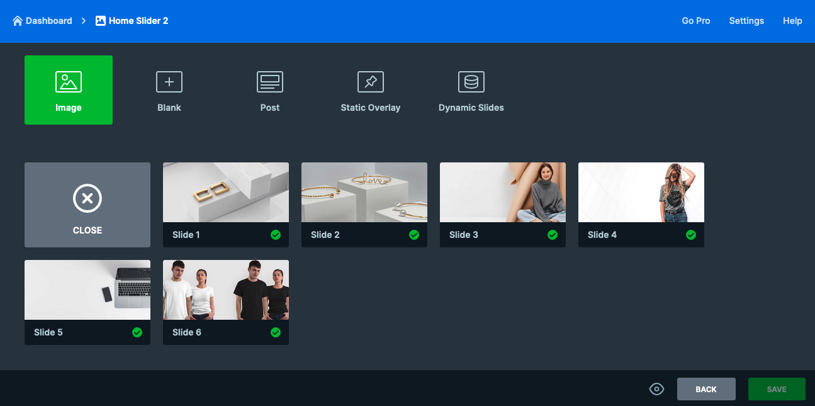Click the preview eye icon
The height and width of the screenshot is (406, 815).
(x=656, y=389)
